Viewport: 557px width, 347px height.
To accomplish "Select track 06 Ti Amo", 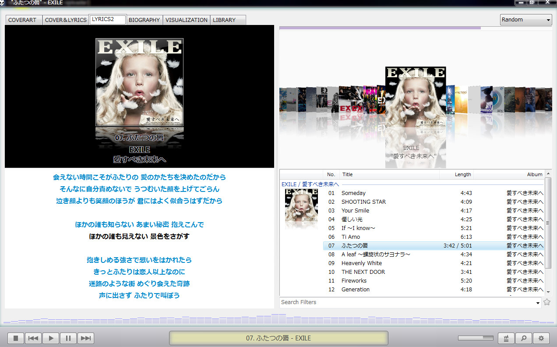I will point(434,237).
